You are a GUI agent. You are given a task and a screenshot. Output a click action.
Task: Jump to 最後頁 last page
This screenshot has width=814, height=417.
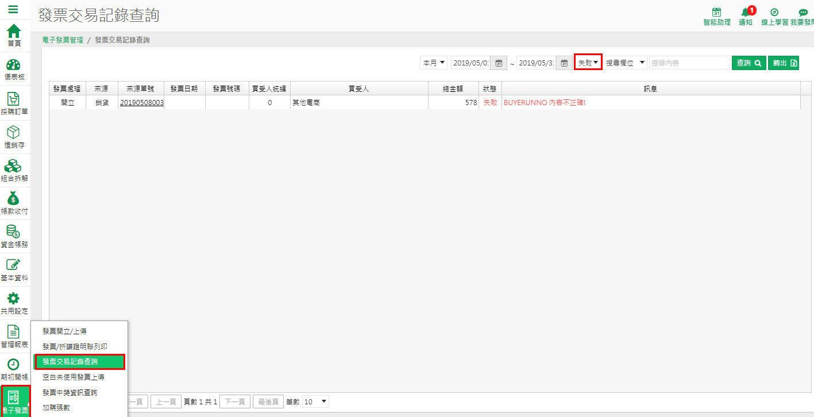[x=268, y=402]
